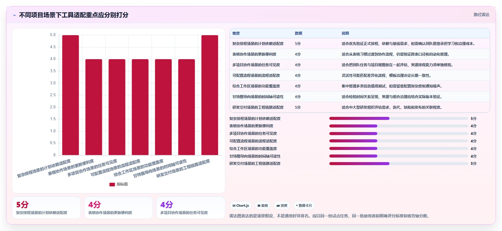This screenshot has width=502, height=231.
Task: Click the chart bar for 综合工作区场景的功能覆盖度
Action: (163, 107)
